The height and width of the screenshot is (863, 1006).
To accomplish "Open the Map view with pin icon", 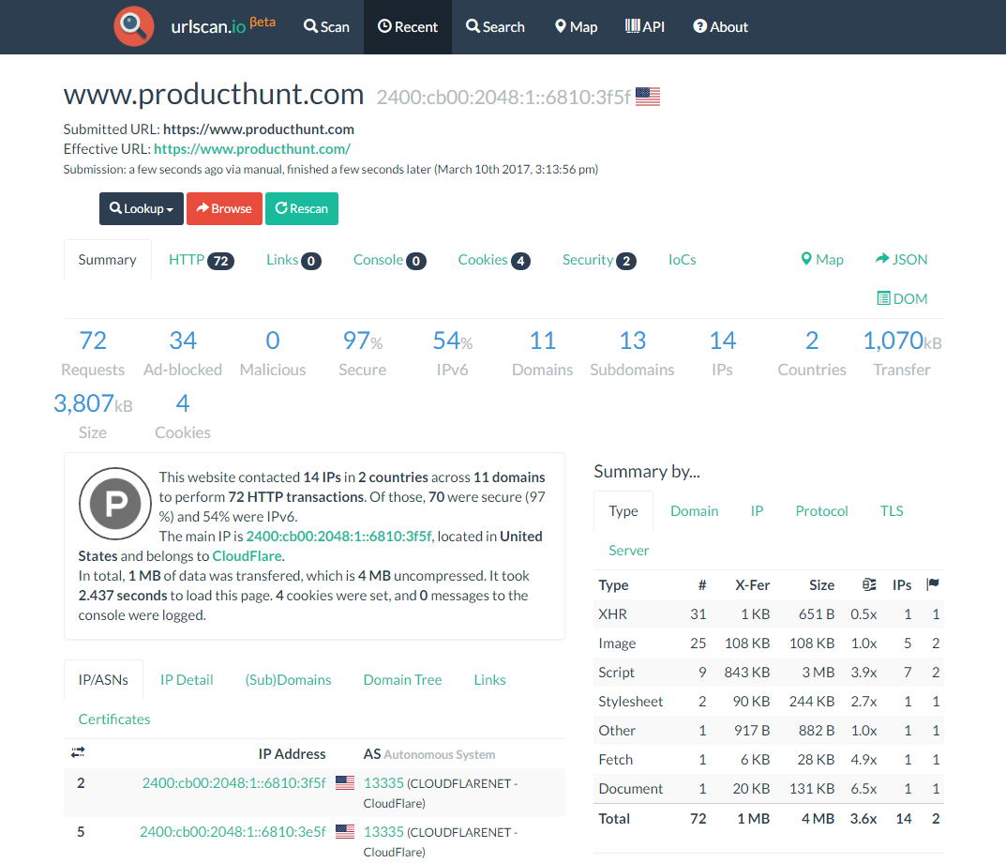I will point(822,260).
